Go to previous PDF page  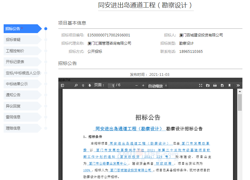(x=83, y=86)
